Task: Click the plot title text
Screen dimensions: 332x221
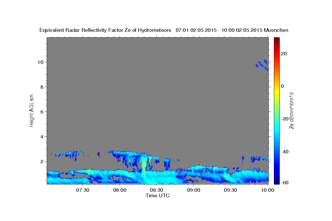Action: [x=164, y=30]
